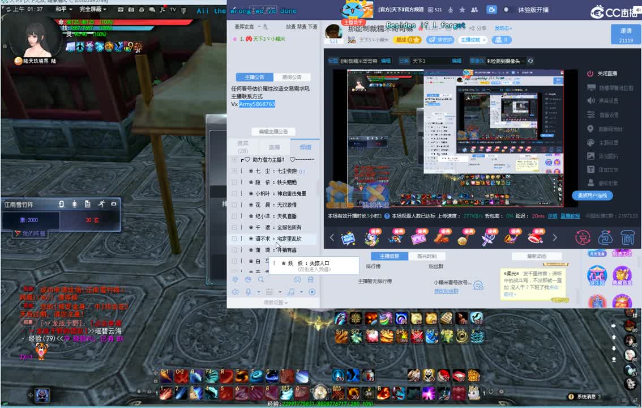Click the refresh camera detection icon
The height and width of the screenshot is (408, 642).
530,61
